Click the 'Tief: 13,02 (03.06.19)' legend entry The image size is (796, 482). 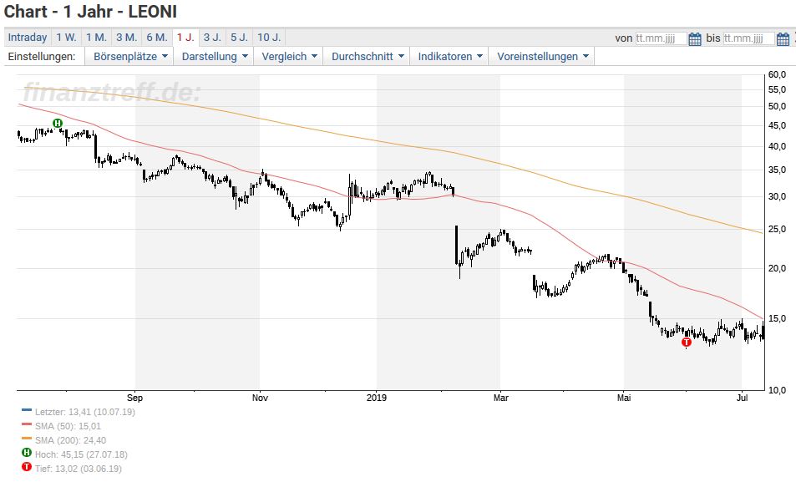[79, 469]
